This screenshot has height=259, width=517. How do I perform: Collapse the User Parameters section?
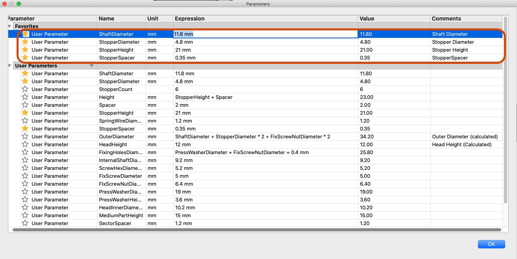10,65
